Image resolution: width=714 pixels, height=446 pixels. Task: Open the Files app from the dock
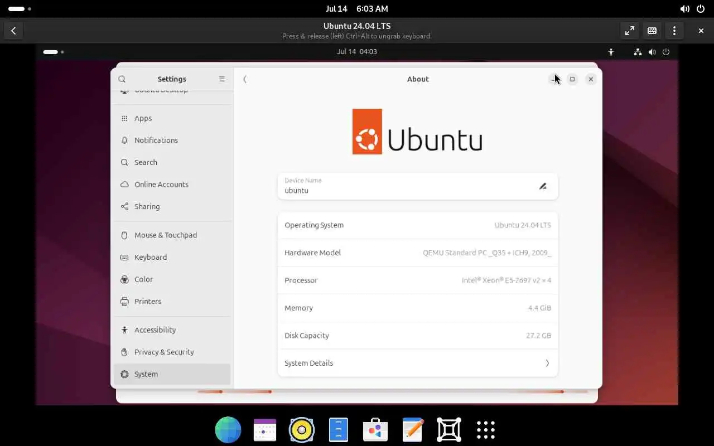coord(339,430)
